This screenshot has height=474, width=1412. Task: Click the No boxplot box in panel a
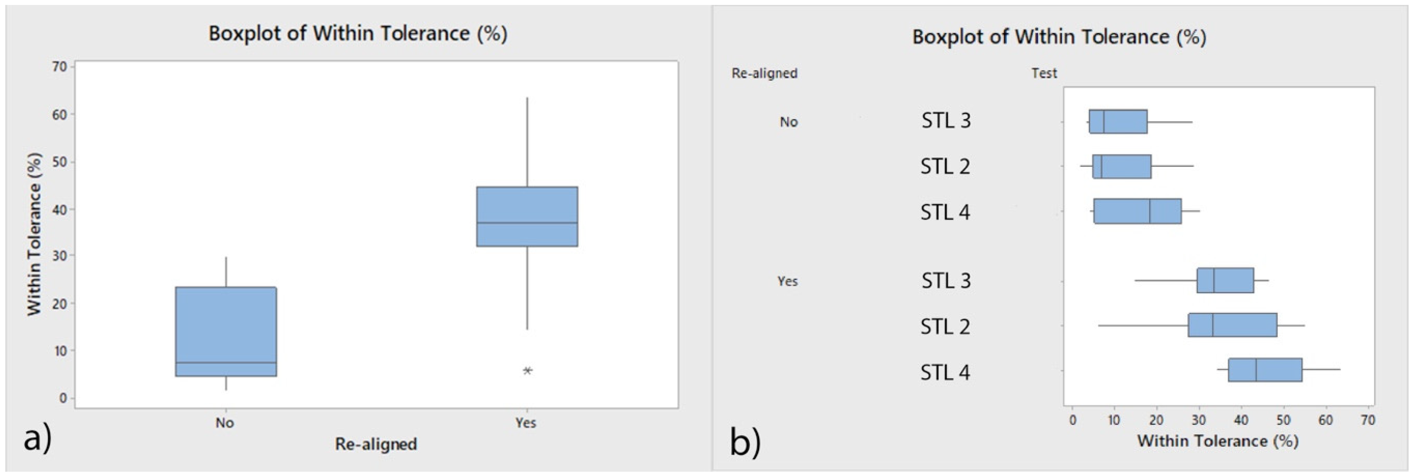pyautogui.click(x=226, y=331)
